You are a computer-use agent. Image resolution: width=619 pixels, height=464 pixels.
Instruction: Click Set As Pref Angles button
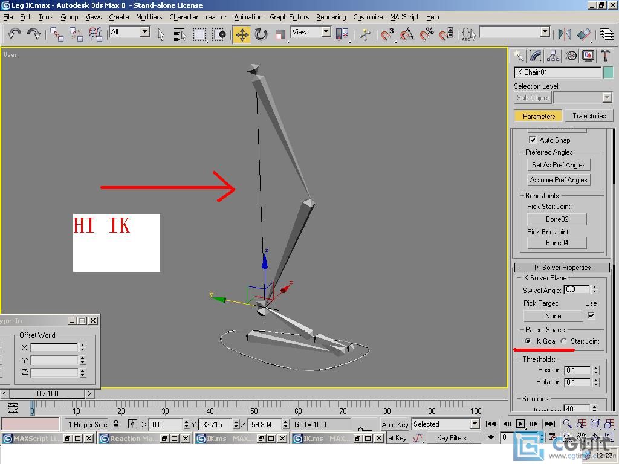[559, 165]
